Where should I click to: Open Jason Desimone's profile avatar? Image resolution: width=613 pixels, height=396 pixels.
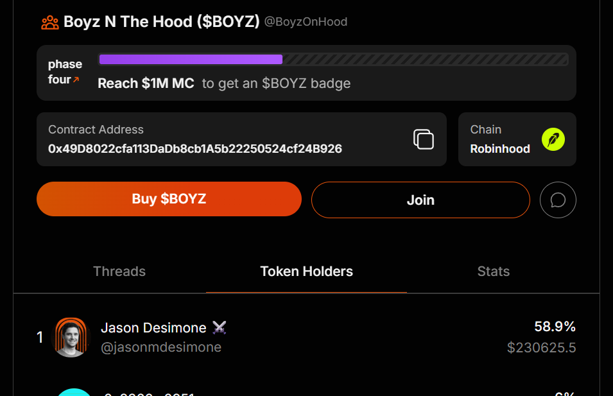coord(71,338)
